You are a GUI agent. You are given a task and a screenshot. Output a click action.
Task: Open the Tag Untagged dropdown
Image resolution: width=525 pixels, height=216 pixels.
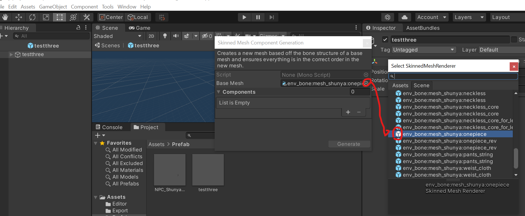point(424,50)
